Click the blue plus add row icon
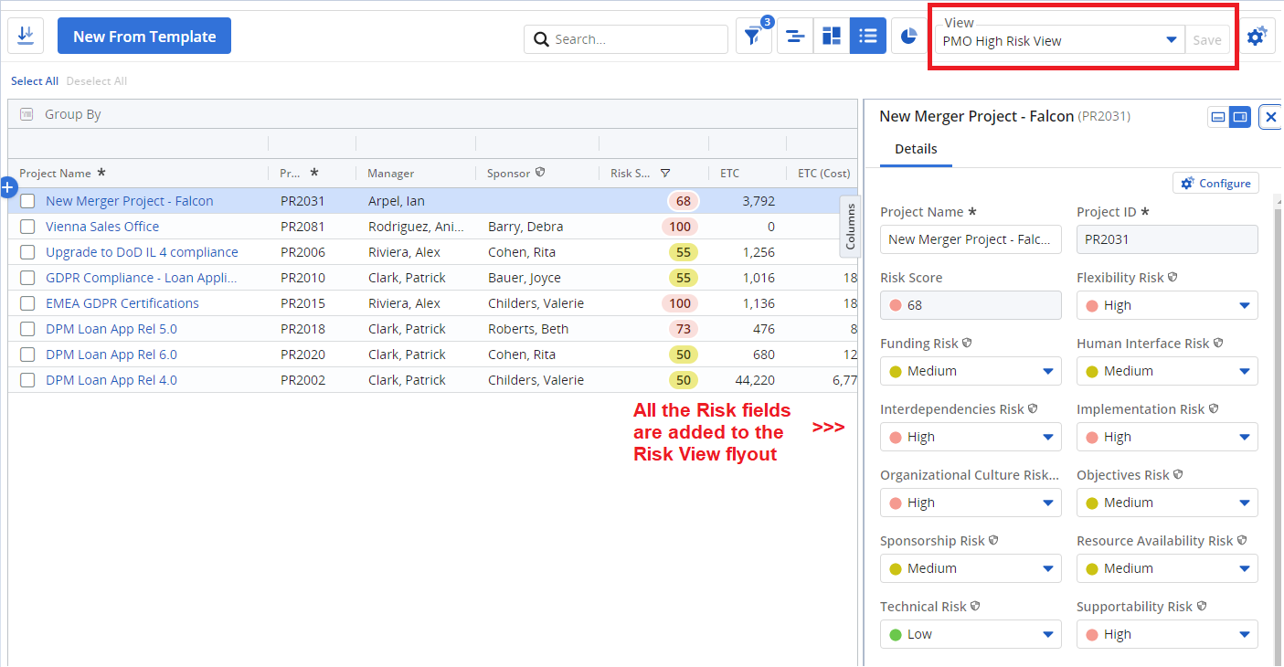Image resolution: width=1284 pixels, height=667 pixels. click(8, 187)
